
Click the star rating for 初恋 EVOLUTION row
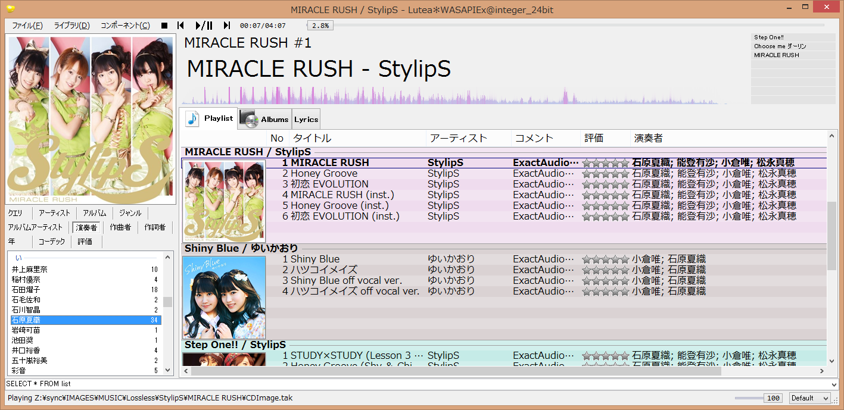coord(605,184)
